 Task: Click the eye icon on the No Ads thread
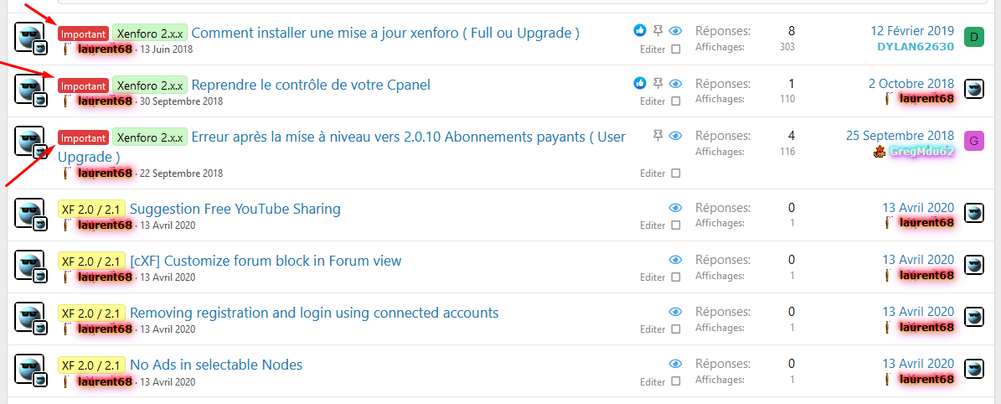pyautogui.click(x=675, y=364)
